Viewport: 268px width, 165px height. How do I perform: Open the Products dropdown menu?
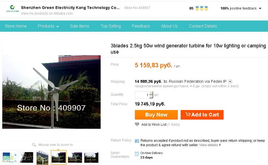[x=48, y=26]
